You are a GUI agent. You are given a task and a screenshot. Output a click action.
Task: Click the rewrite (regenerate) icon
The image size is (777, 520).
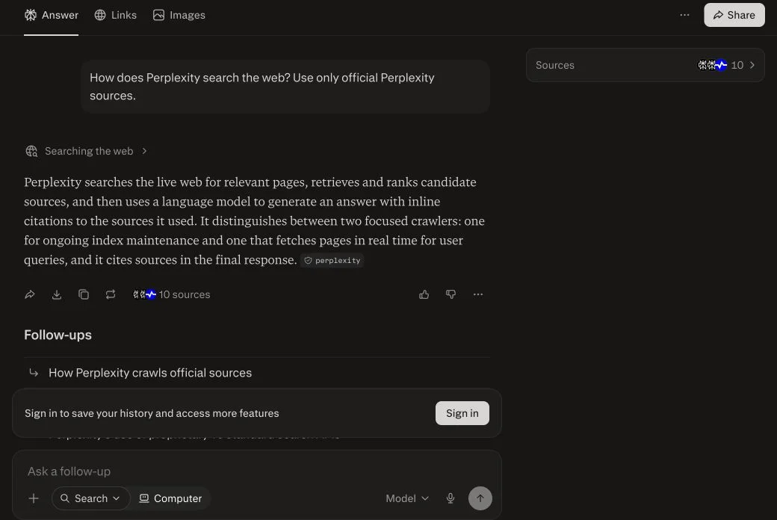pos(111,294)
